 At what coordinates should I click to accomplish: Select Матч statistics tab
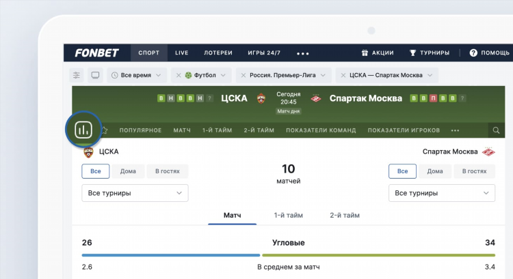coord(233,216)
